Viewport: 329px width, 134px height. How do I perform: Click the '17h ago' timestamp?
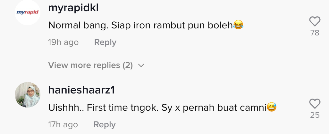63,125
